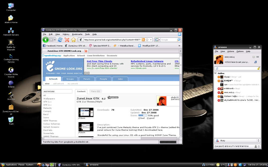Vote bad on the ZuneLinux GTK theme
This screenshot has height=167, width=268.
(141, 118)
